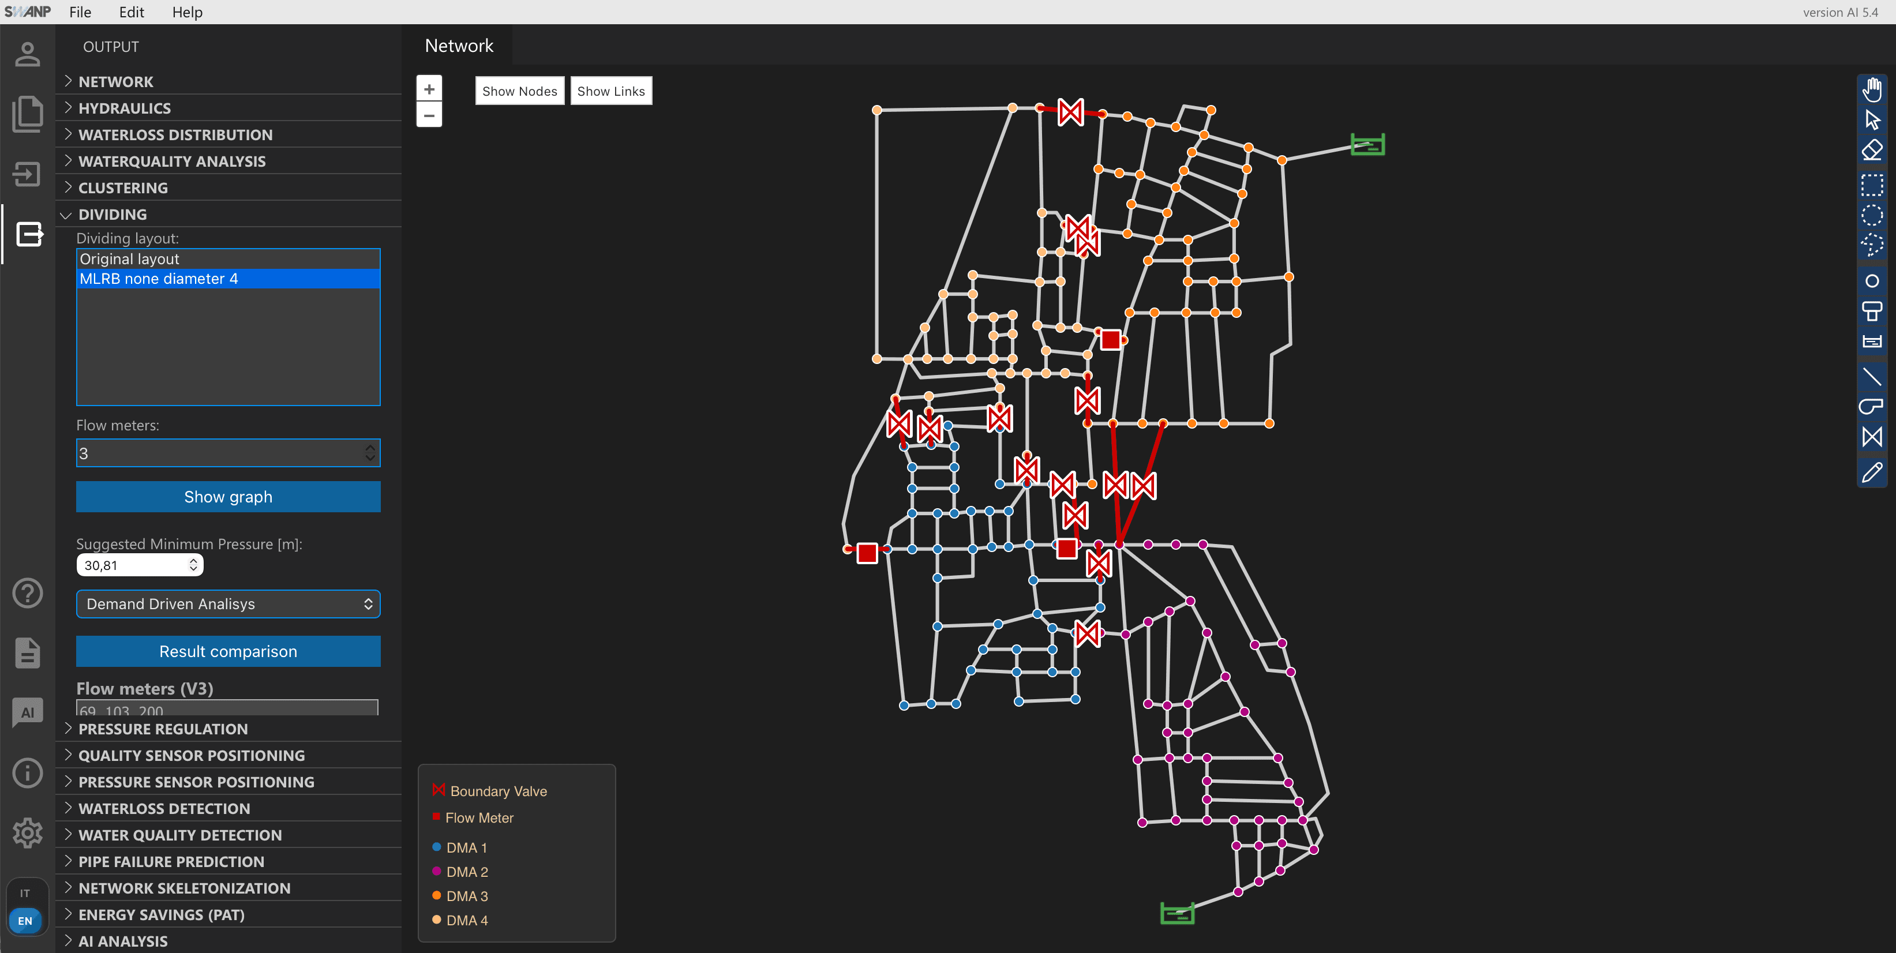Screen dimensions: 1896x953
Task: Click the minimum pressure stepper arrows
Action: pos(193,565)
